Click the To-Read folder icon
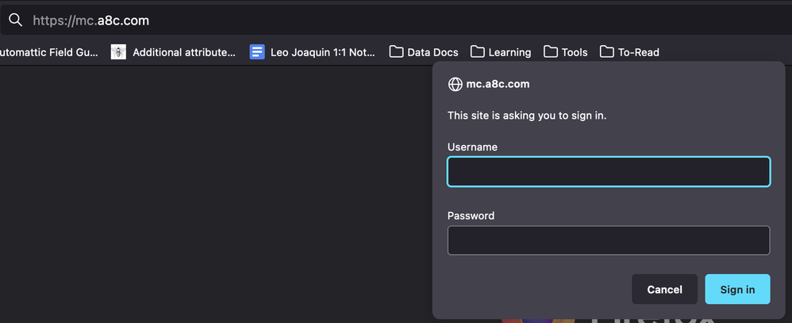Viewport: 792px width, 323px height. [607, 52]
